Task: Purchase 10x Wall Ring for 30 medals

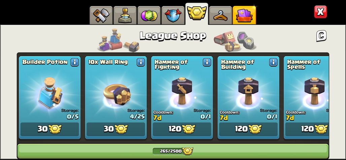Action: [116, 129]
